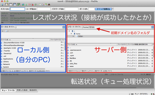
Task: Sort local list by ファイル名 column
Action: coord(25,40)
